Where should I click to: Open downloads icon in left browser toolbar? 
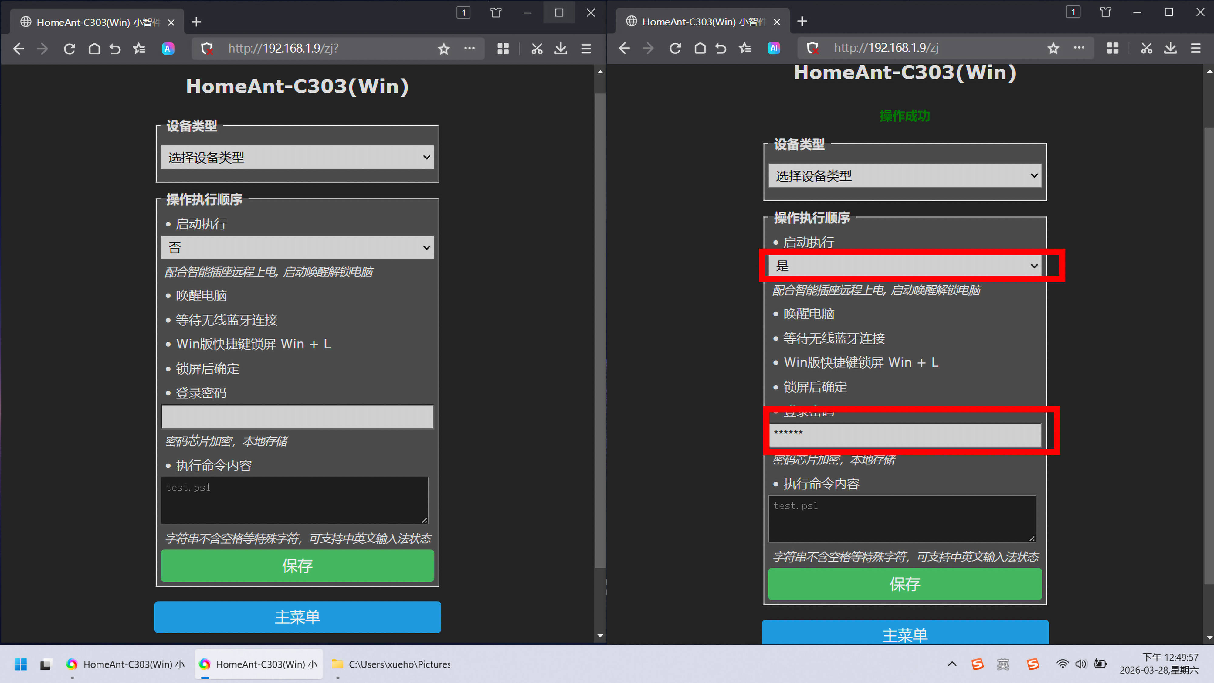[561, 49]
